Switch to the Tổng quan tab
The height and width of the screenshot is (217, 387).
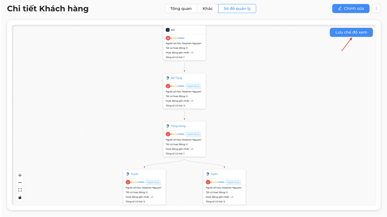[181, 8]
